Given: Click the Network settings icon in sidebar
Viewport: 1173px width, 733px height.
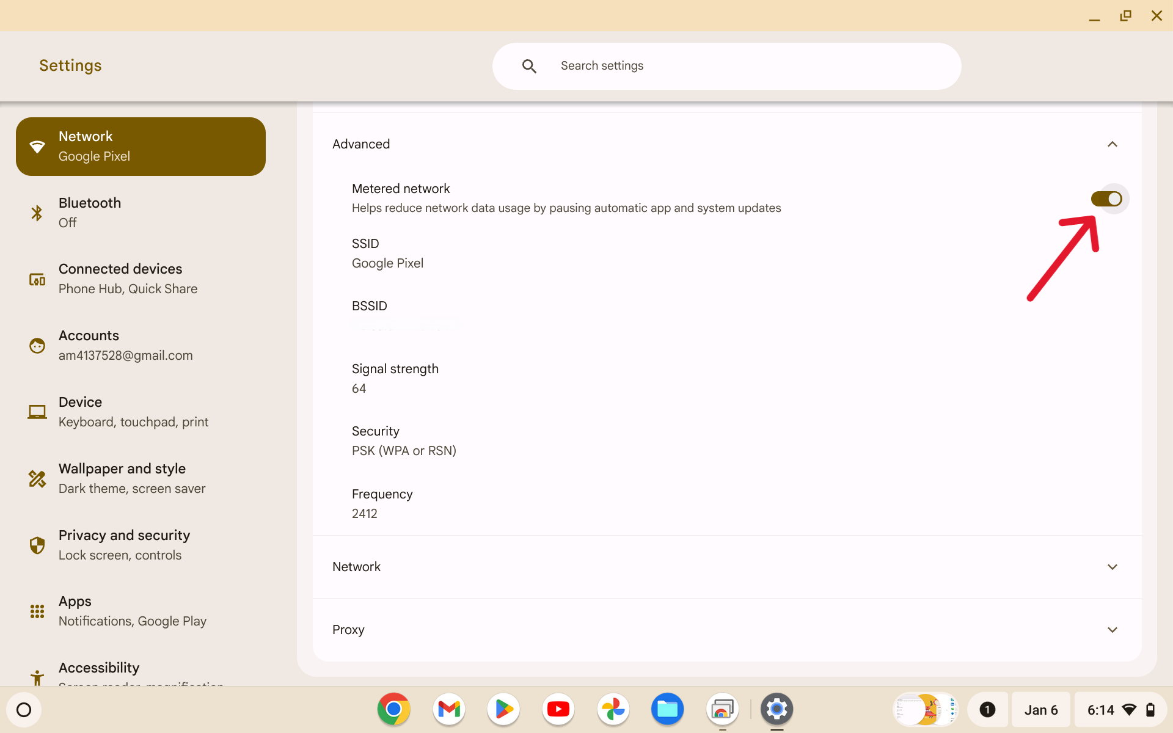Looking at the screenshot, I should pyautogui.click(x=37, y=146).
